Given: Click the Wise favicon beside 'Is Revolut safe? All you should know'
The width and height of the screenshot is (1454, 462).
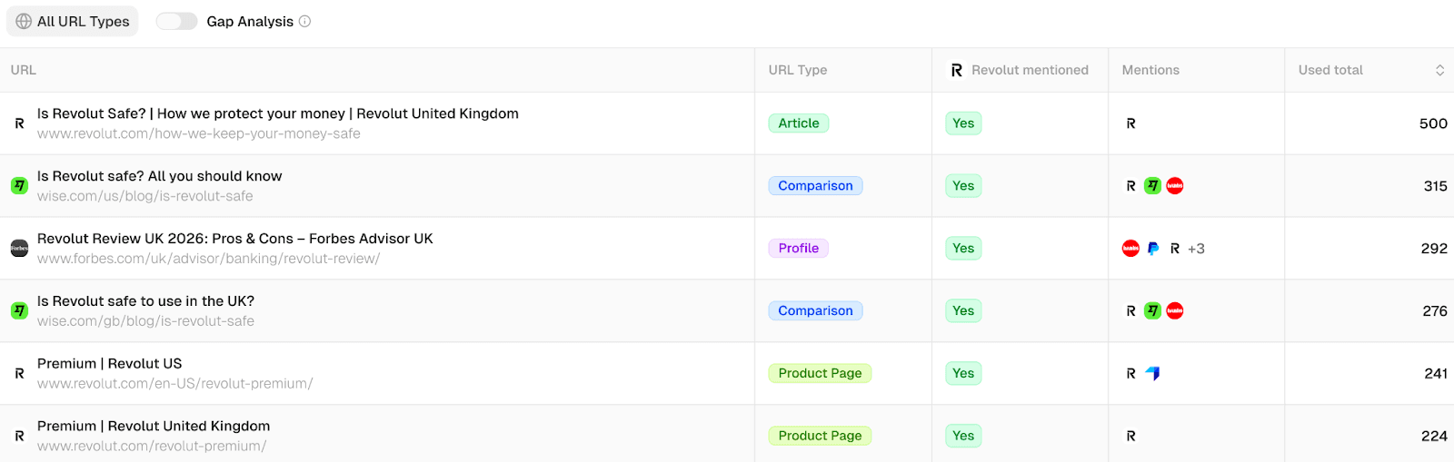Looking at the screenshot, I should (19, 186).
